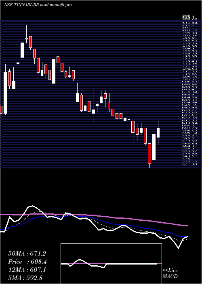
Task: Click the 12MA : 607.1 value
Action: [x=27, y=270]
